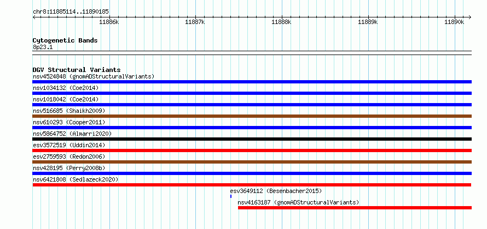Select the black bar for nsv5864752
487x229 pixels.
coord(252,139)
